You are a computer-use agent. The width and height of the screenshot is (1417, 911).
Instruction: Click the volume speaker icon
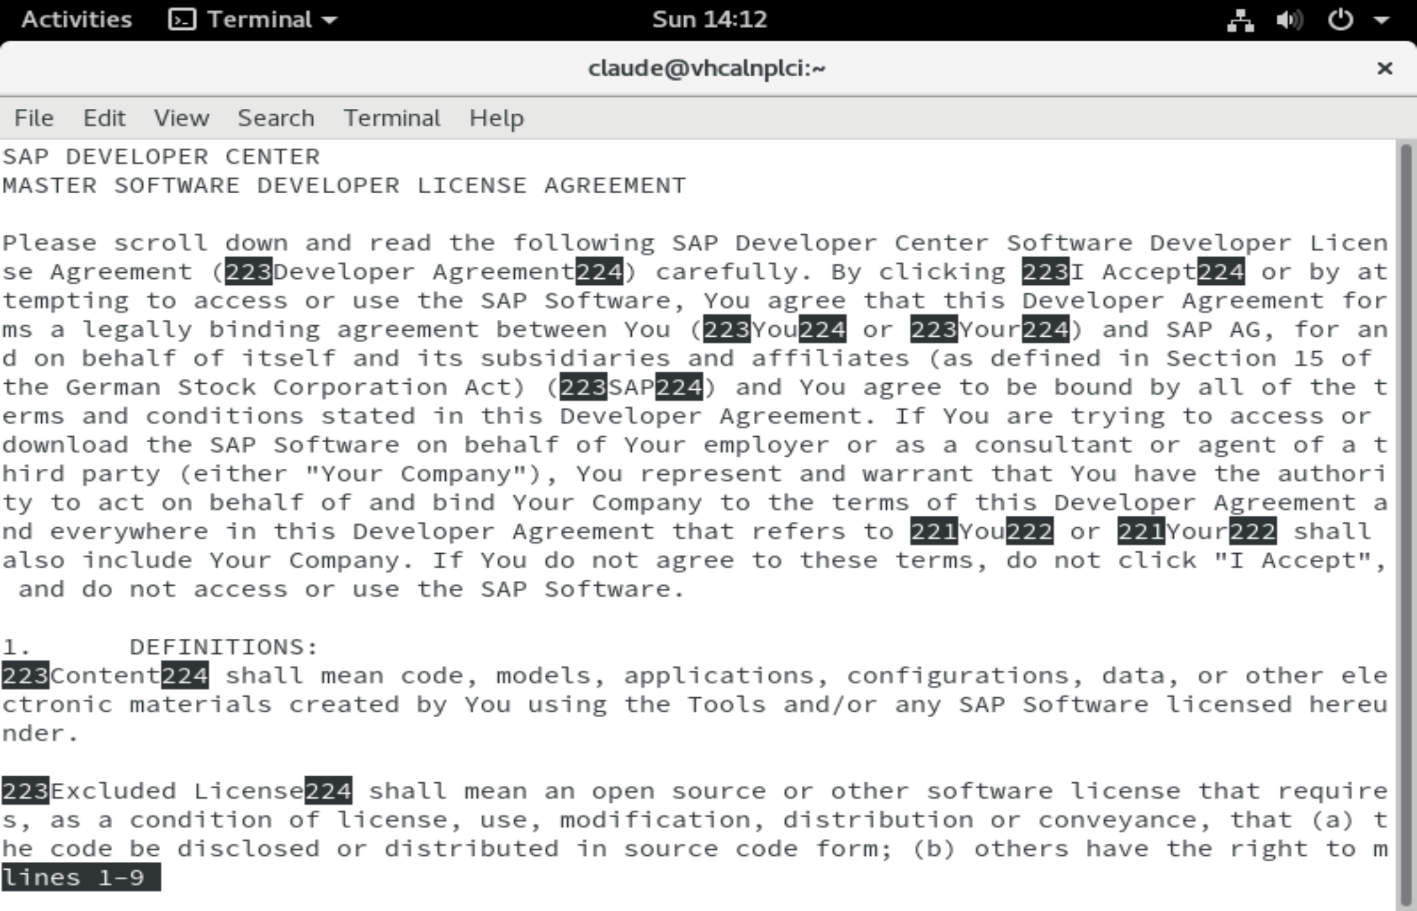pyautogui.click(x=1289, y=20)
